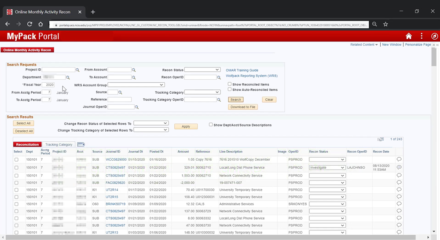The width and height of the screenshot is (440, 240).
Task: Open the OMAR Training Guide link
Action: pos(242,70)
